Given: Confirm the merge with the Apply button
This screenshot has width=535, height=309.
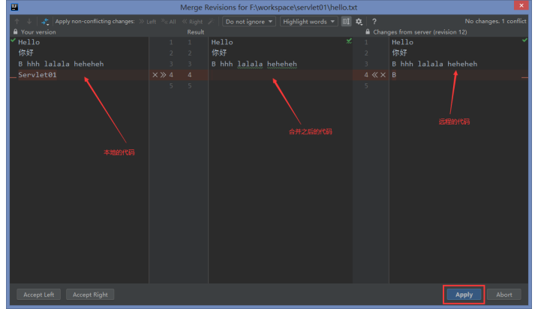Looking at the screenshot, I should [x=464, y=294].
